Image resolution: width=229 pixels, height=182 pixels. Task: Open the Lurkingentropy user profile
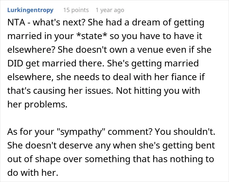click(x=30, y=10)
